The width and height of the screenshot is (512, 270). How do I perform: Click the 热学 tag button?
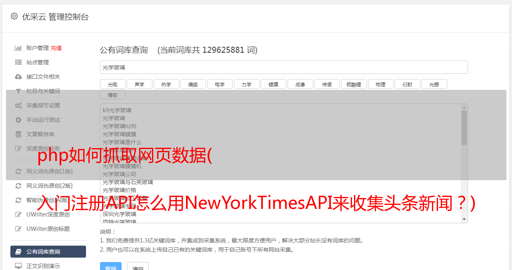[166, 84]
